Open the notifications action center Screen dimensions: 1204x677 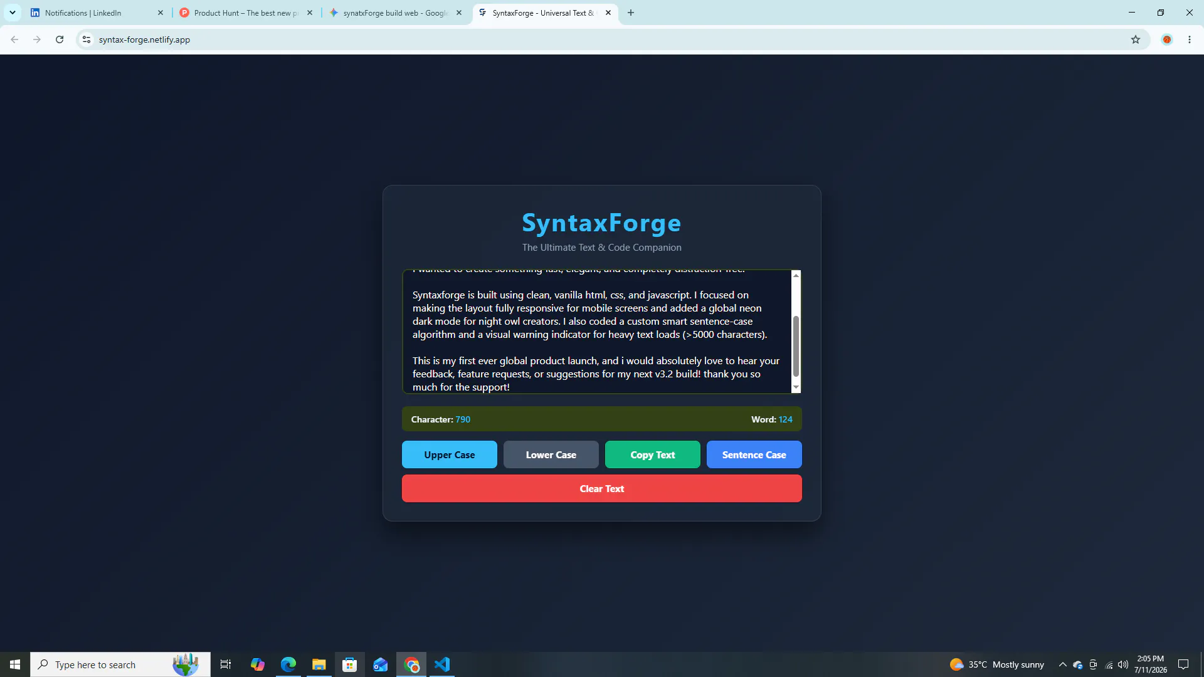click(x=1183, y=664)
